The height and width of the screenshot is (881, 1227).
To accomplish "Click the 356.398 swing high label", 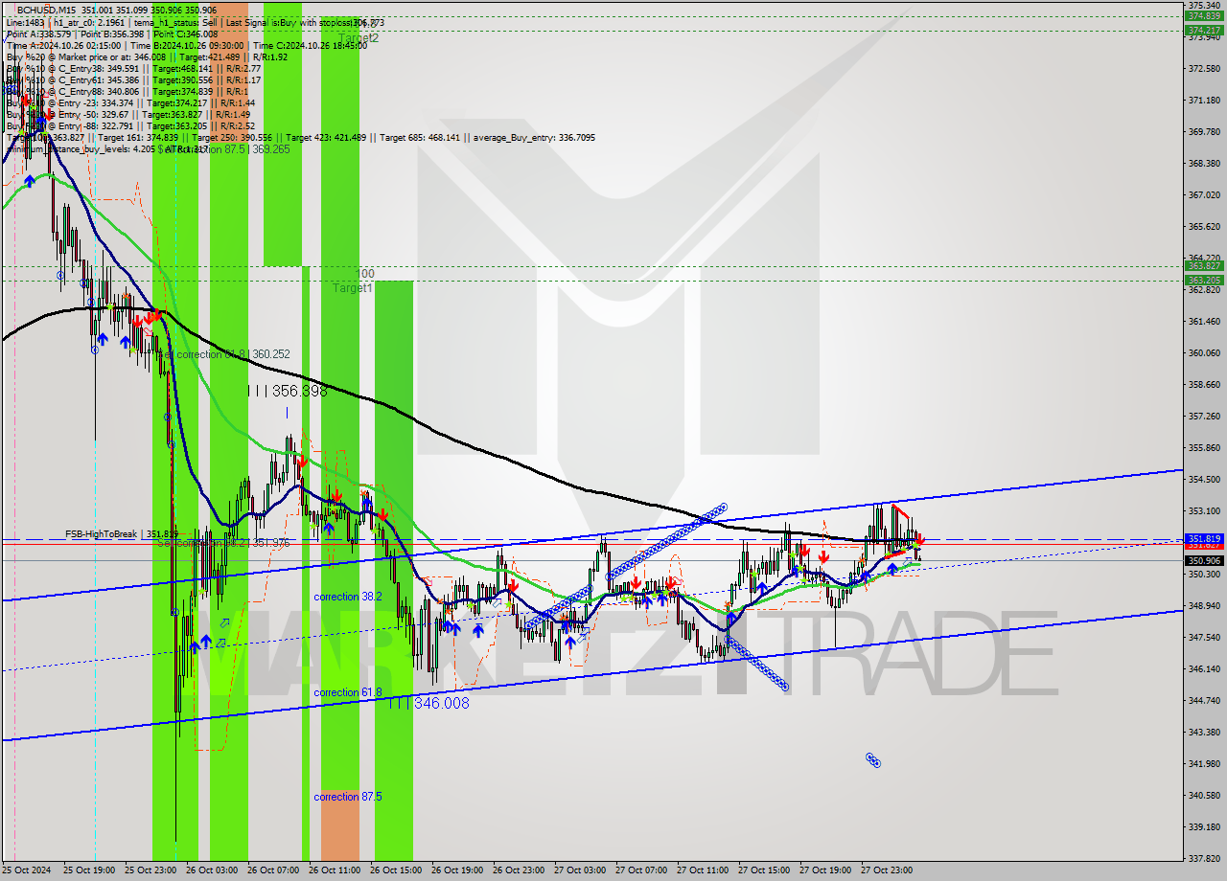I will [287, 391].
